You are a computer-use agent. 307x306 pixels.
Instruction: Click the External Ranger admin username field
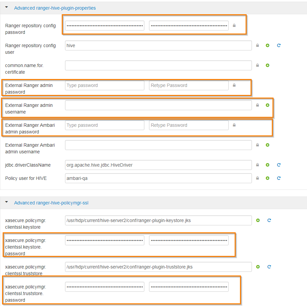click(158, 105)
